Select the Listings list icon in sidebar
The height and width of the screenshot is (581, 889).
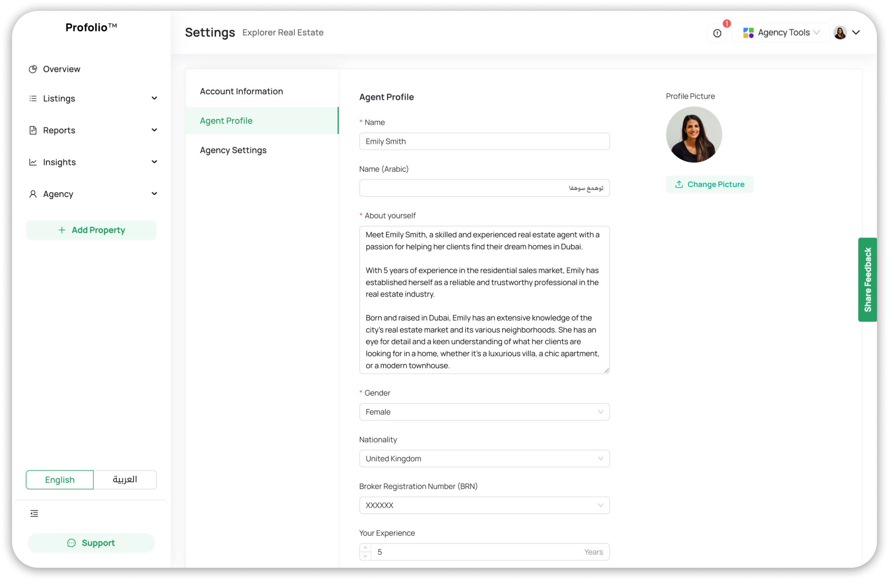(x=33, y=98)
